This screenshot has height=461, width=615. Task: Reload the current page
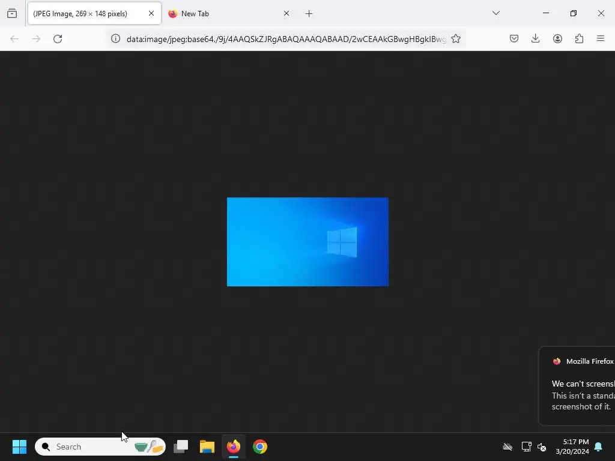point(58,39)
